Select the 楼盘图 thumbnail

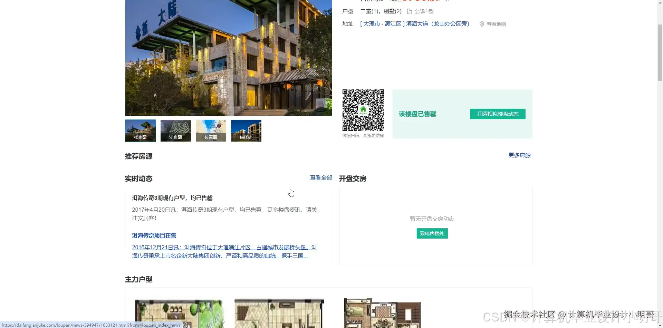[140, 131]
